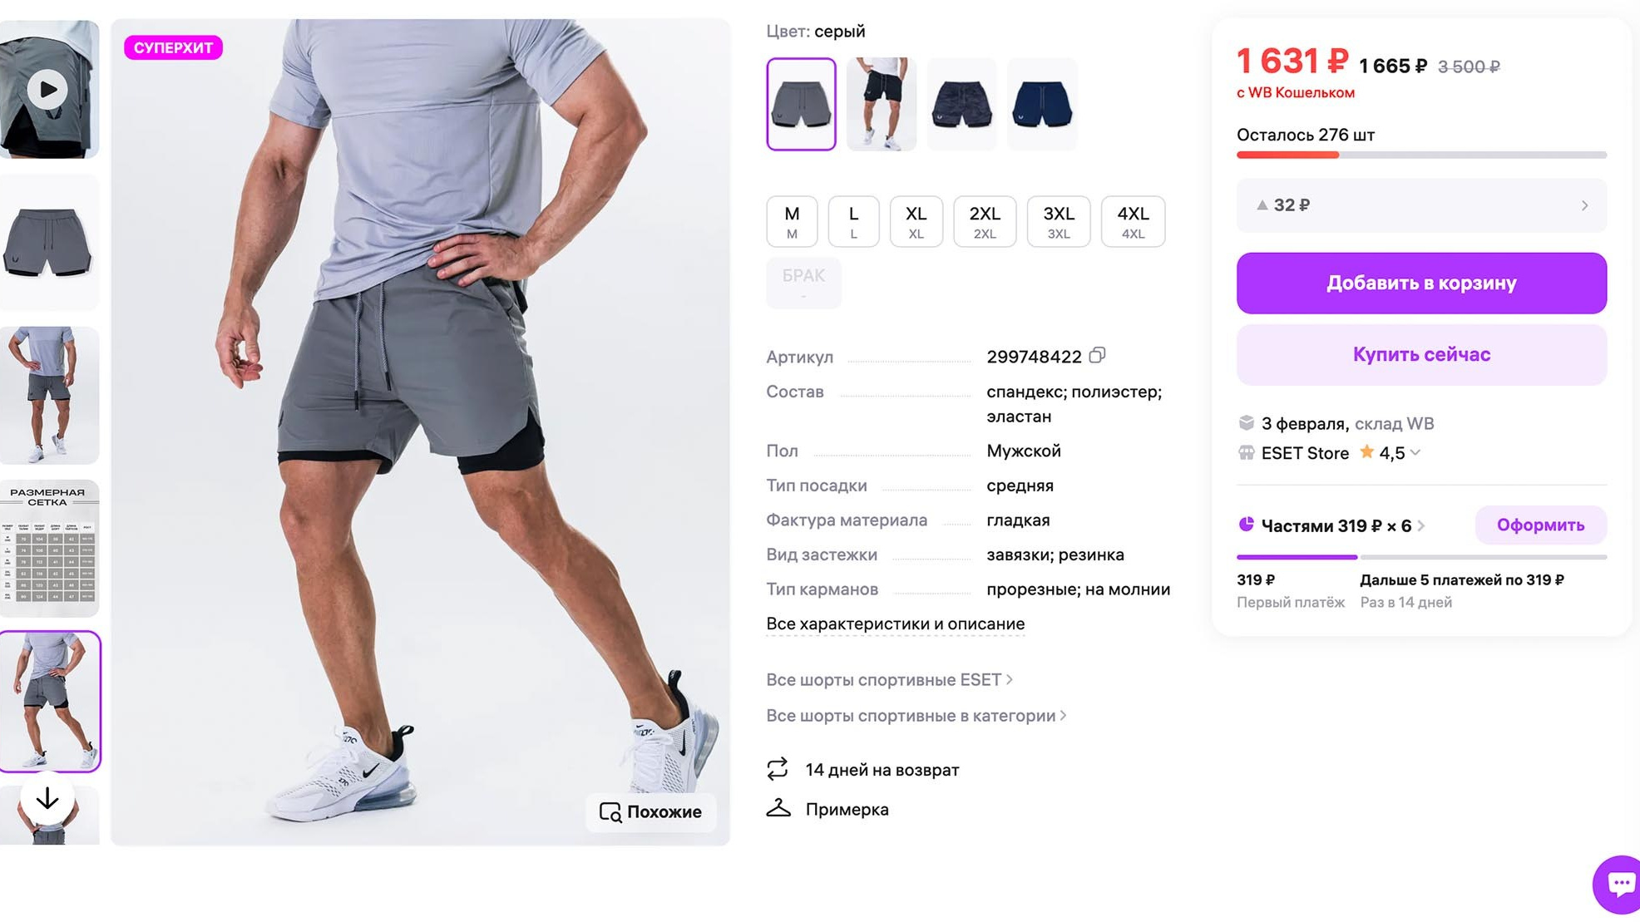Click the installments pie icon

tap(1246, 525)
